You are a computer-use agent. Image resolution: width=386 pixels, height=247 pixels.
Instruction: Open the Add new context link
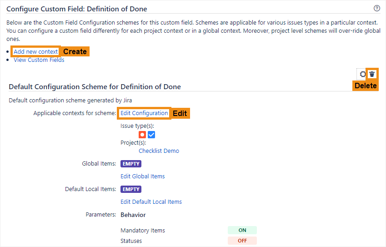tap(36, 51)
